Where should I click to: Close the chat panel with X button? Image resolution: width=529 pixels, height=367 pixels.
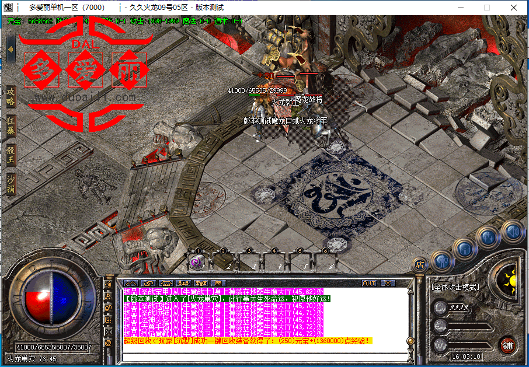pos(387,283)
